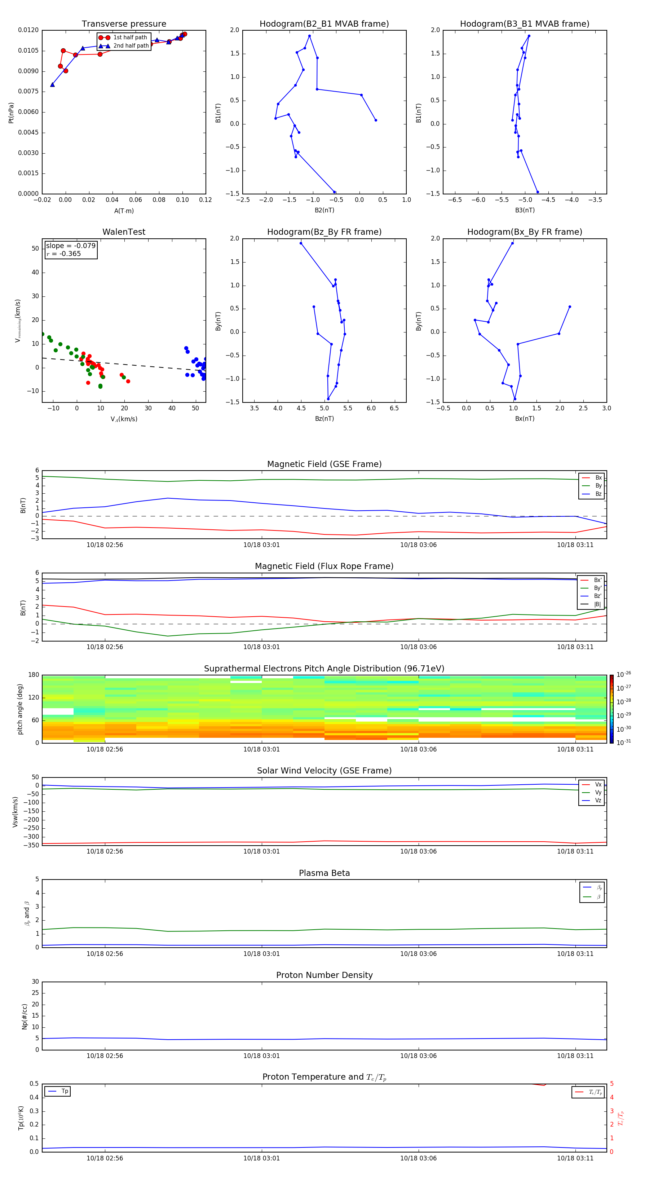
Task: Click the 'Magnetic Field (Flux Rope Frame)' title
Action: 324,567
